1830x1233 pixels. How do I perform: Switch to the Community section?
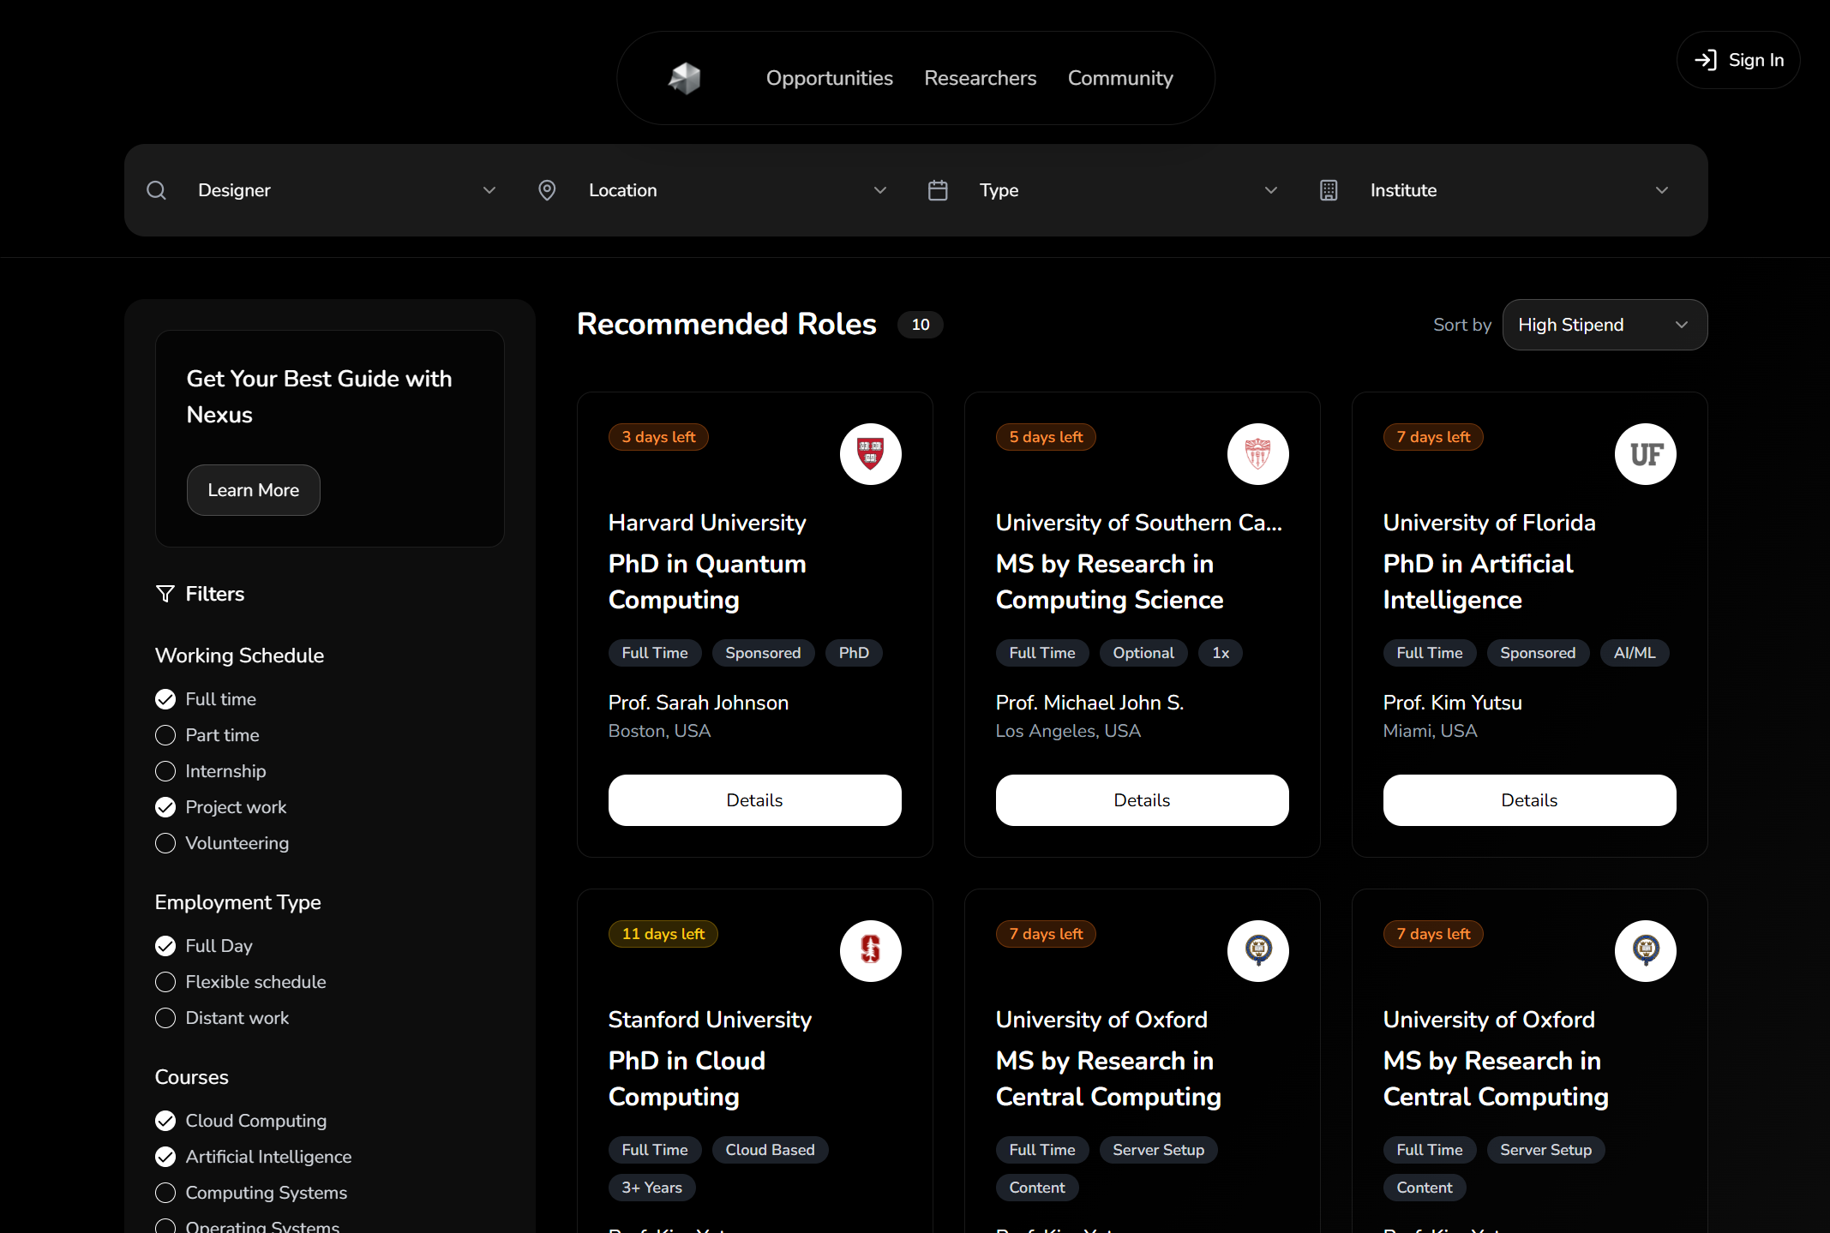point(1119,77)
